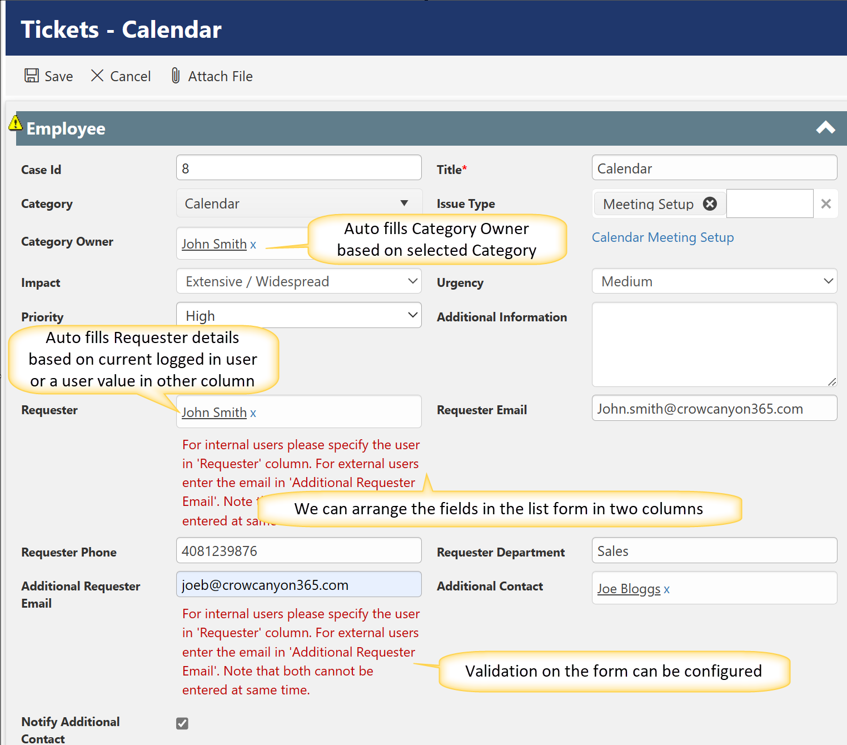
Task: Open the Priority dropdown
Action: click(299, 315)
